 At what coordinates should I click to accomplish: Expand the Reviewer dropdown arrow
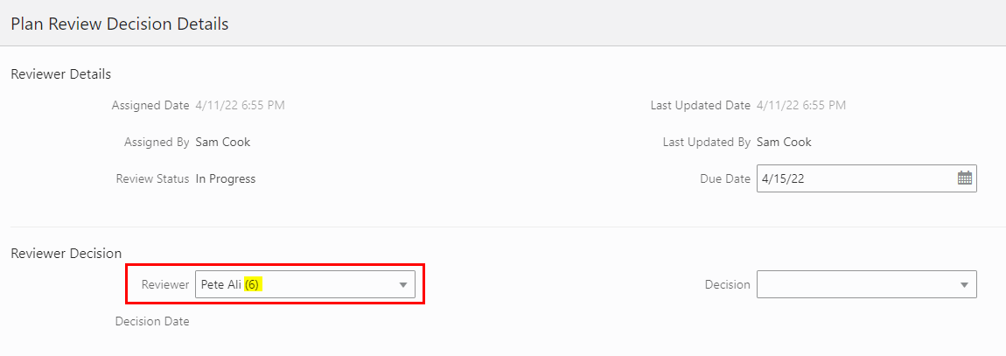tap(403, 285)
